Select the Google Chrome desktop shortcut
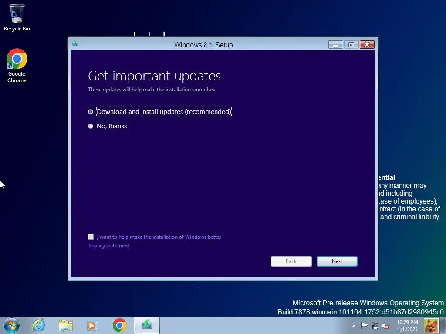 (17, 65)
